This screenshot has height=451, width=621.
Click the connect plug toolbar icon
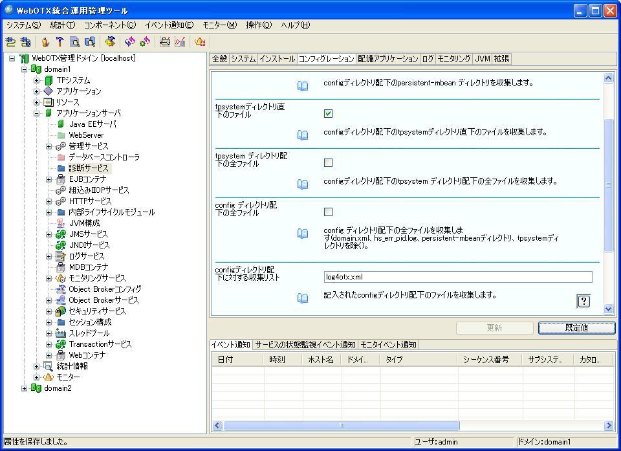pos(10,42)
